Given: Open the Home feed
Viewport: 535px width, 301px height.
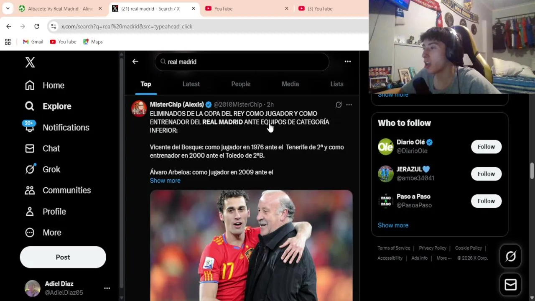Looking at the screenshot, I should [45, 85].
